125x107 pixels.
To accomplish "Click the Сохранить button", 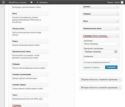I will tap(111, 67).
